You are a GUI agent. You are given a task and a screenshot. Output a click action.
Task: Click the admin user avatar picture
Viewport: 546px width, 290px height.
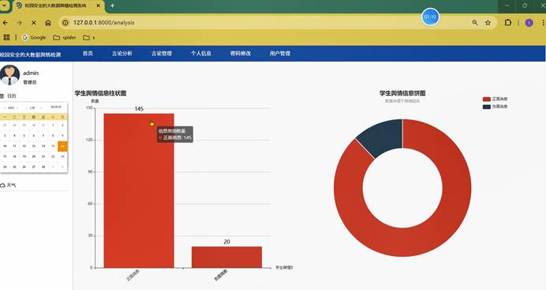pos(9,75)
